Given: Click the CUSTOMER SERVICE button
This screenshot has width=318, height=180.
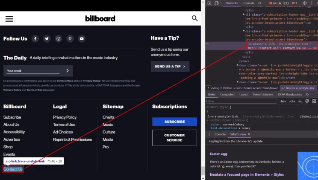Looking at the screenshot, I should 174,138.
